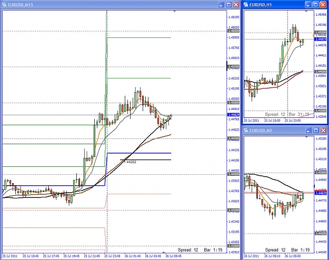
Task: Click the Bar 1:19 text in M15 chart
Action: coord(213,250)
